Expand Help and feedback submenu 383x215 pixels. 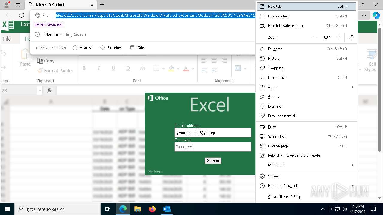[307, 186]
